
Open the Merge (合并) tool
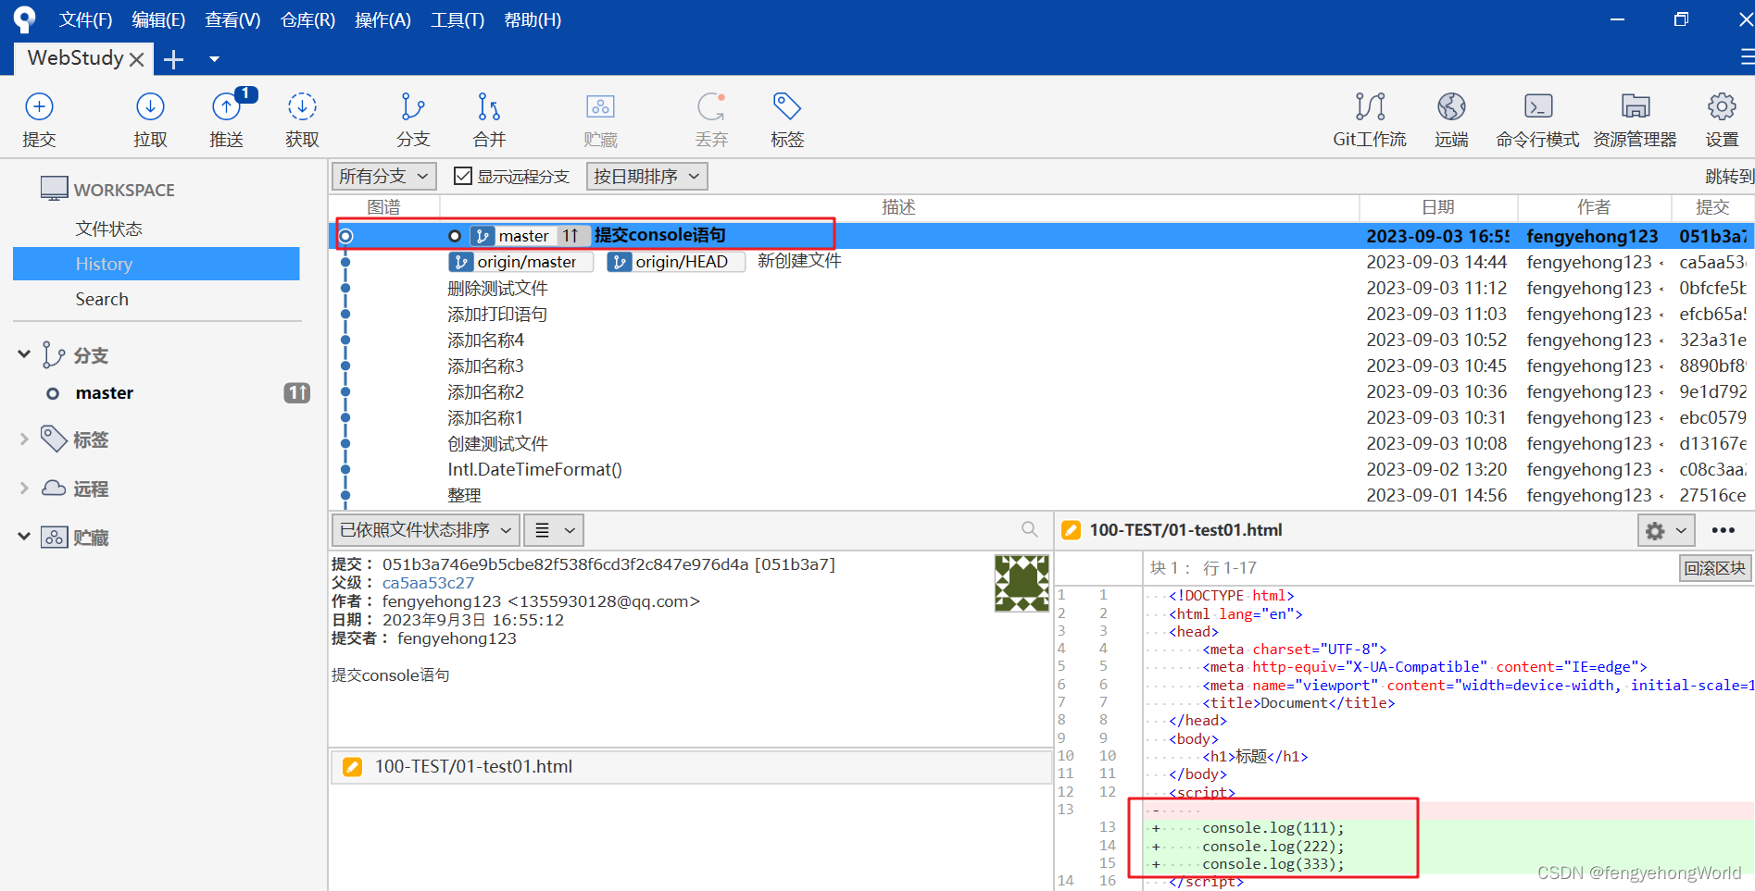coord(489,107)
